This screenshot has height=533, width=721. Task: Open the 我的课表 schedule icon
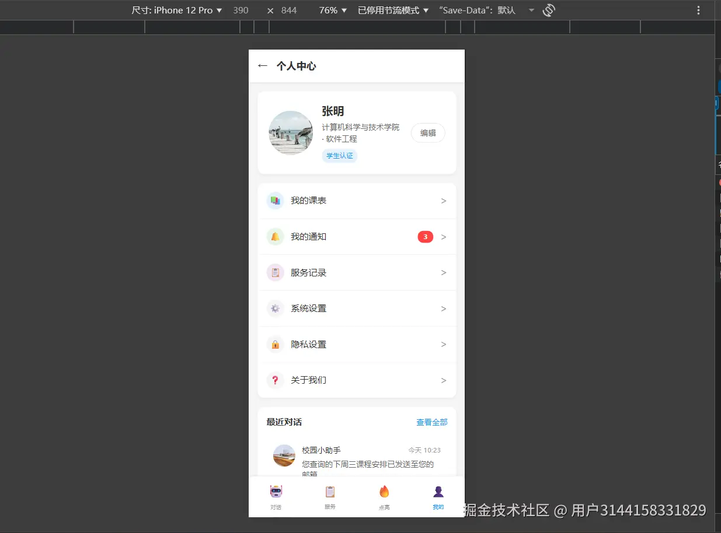(x=275, y=201)
